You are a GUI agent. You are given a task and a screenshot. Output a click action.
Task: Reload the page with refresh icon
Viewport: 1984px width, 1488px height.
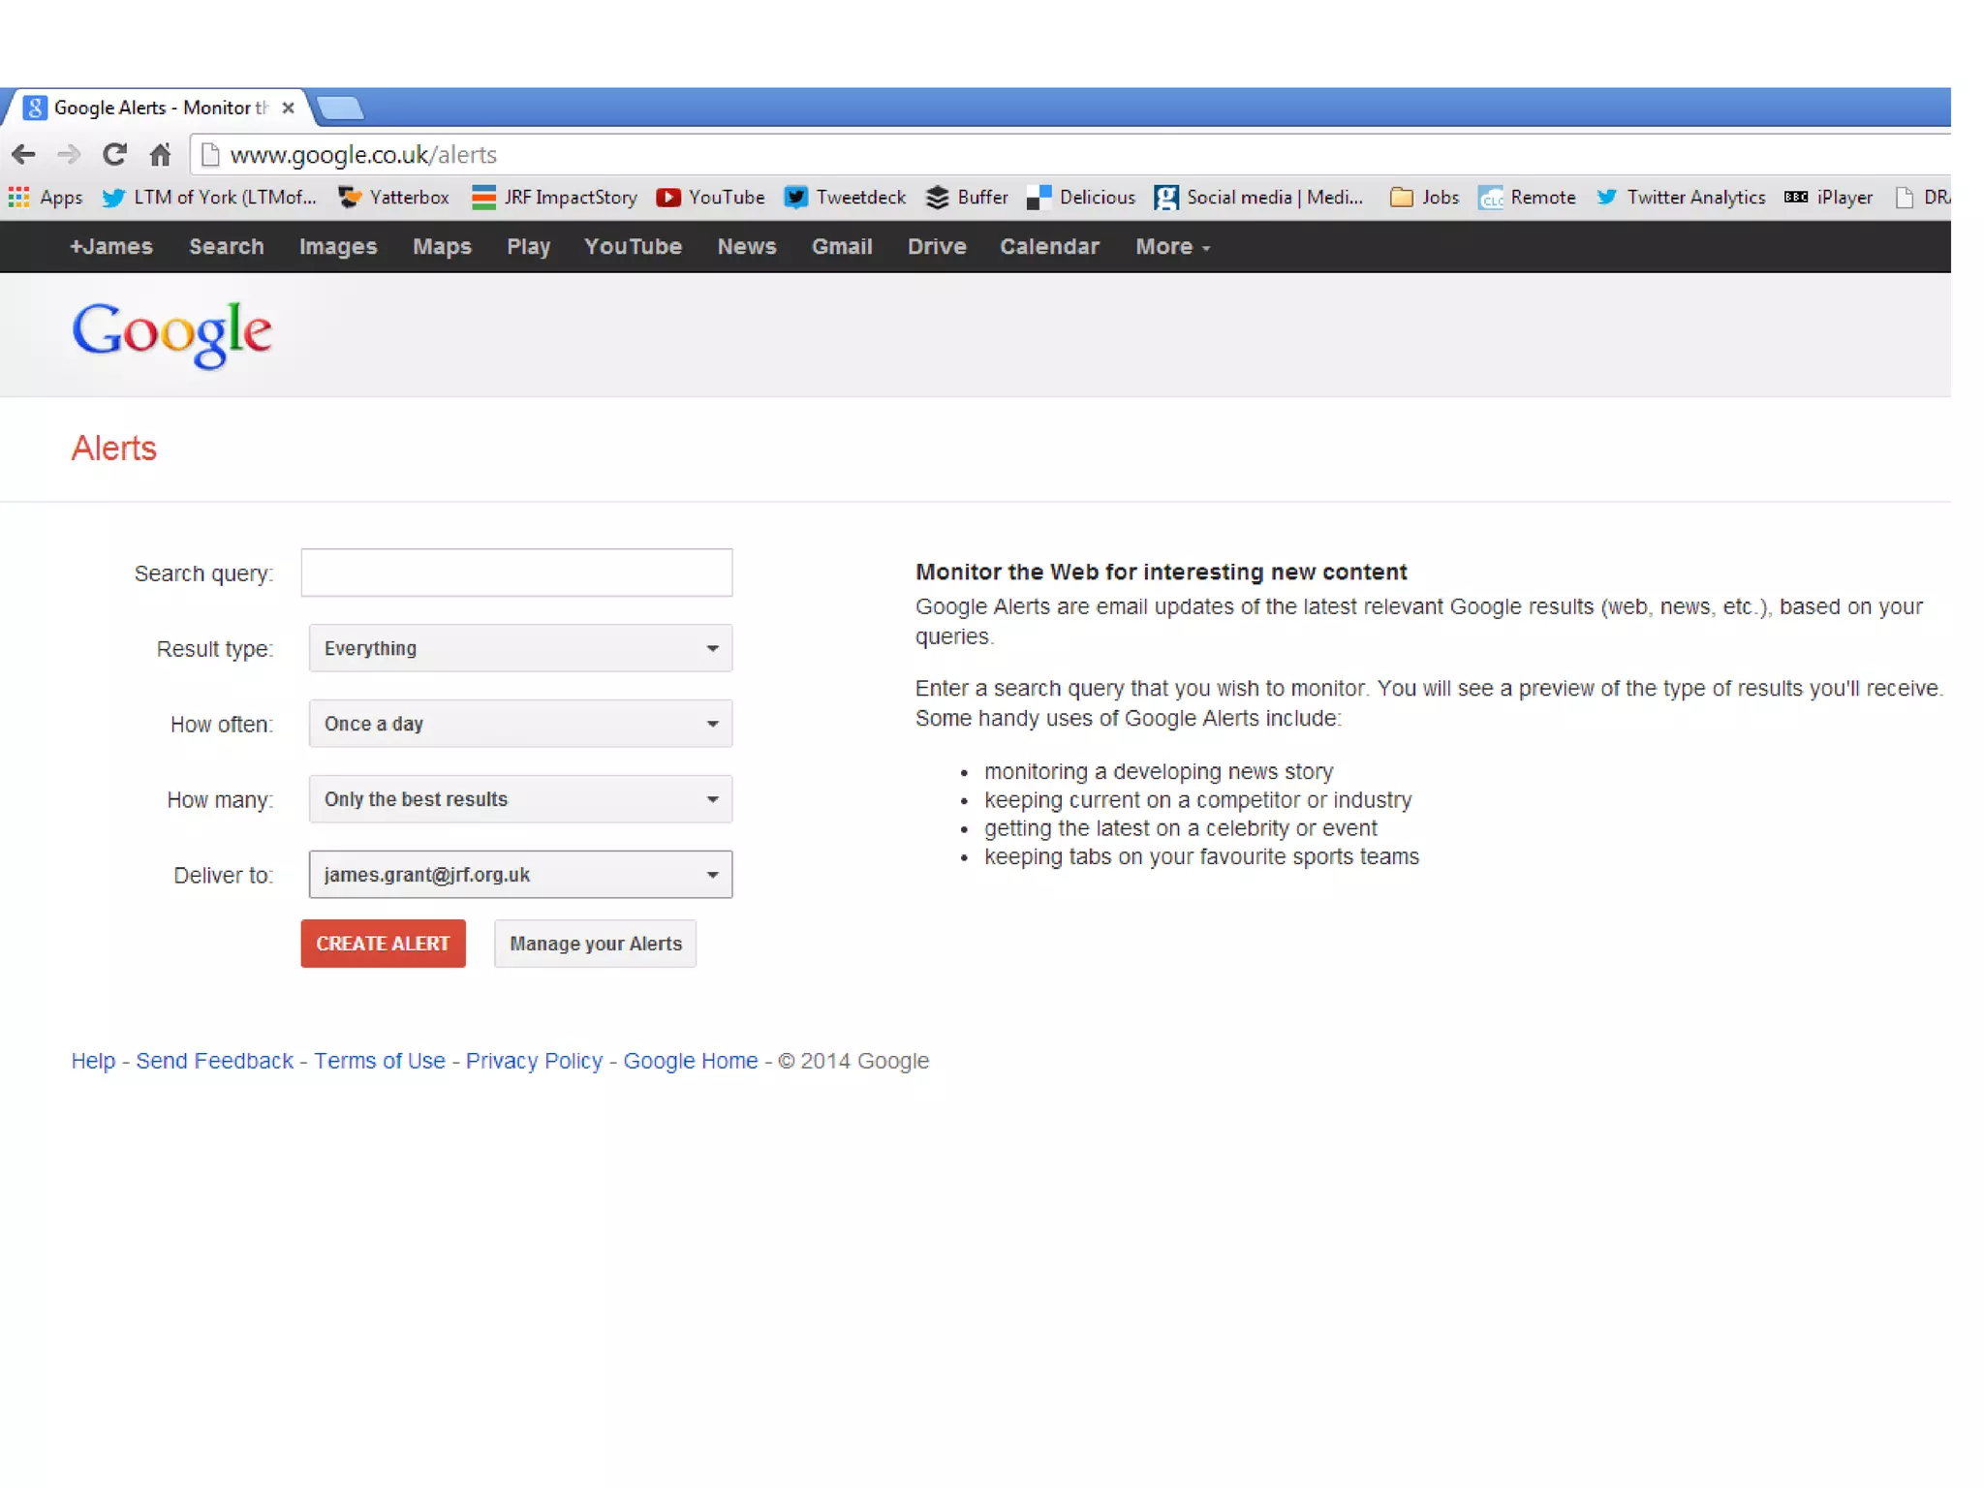tap(114, 154)
